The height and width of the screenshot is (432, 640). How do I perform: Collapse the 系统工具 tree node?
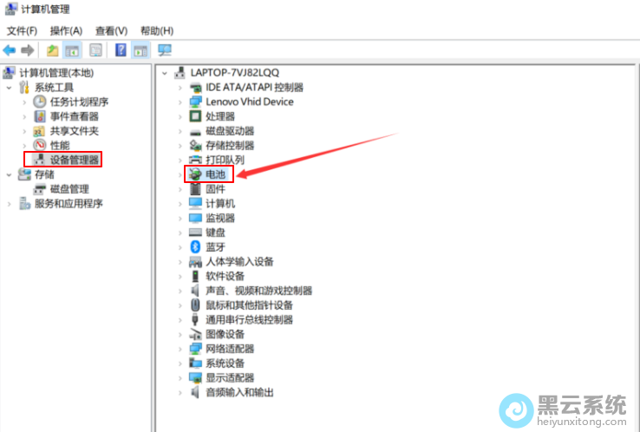(10, 88)
